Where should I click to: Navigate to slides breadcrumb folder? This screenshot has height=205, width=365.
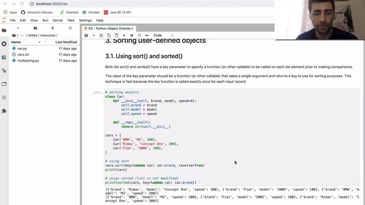click(33, 35)
